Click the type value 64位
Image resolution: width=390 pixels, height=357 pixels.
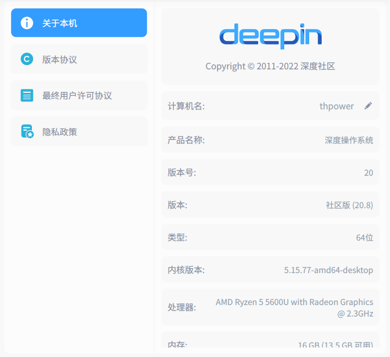tap(365, 238)
